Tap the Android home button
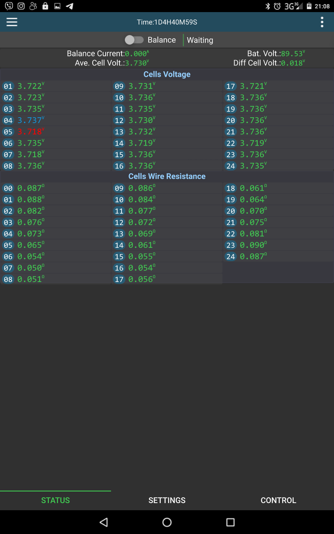The image size is (334, 534). pyautogui.click(x=167, y=522)
